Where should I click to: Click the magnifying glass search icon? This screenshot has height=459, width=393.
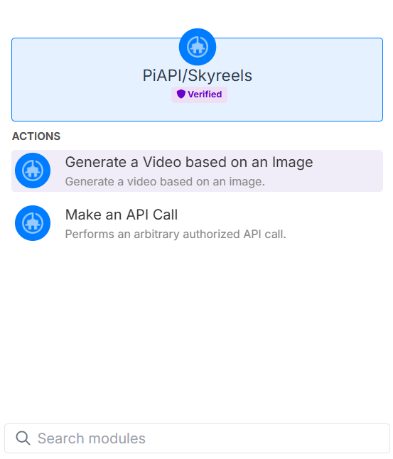[23, 438]
